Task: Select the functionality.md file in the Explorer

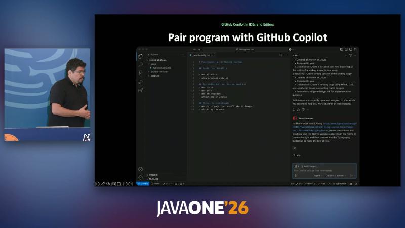Action: (x=160, y=68)
